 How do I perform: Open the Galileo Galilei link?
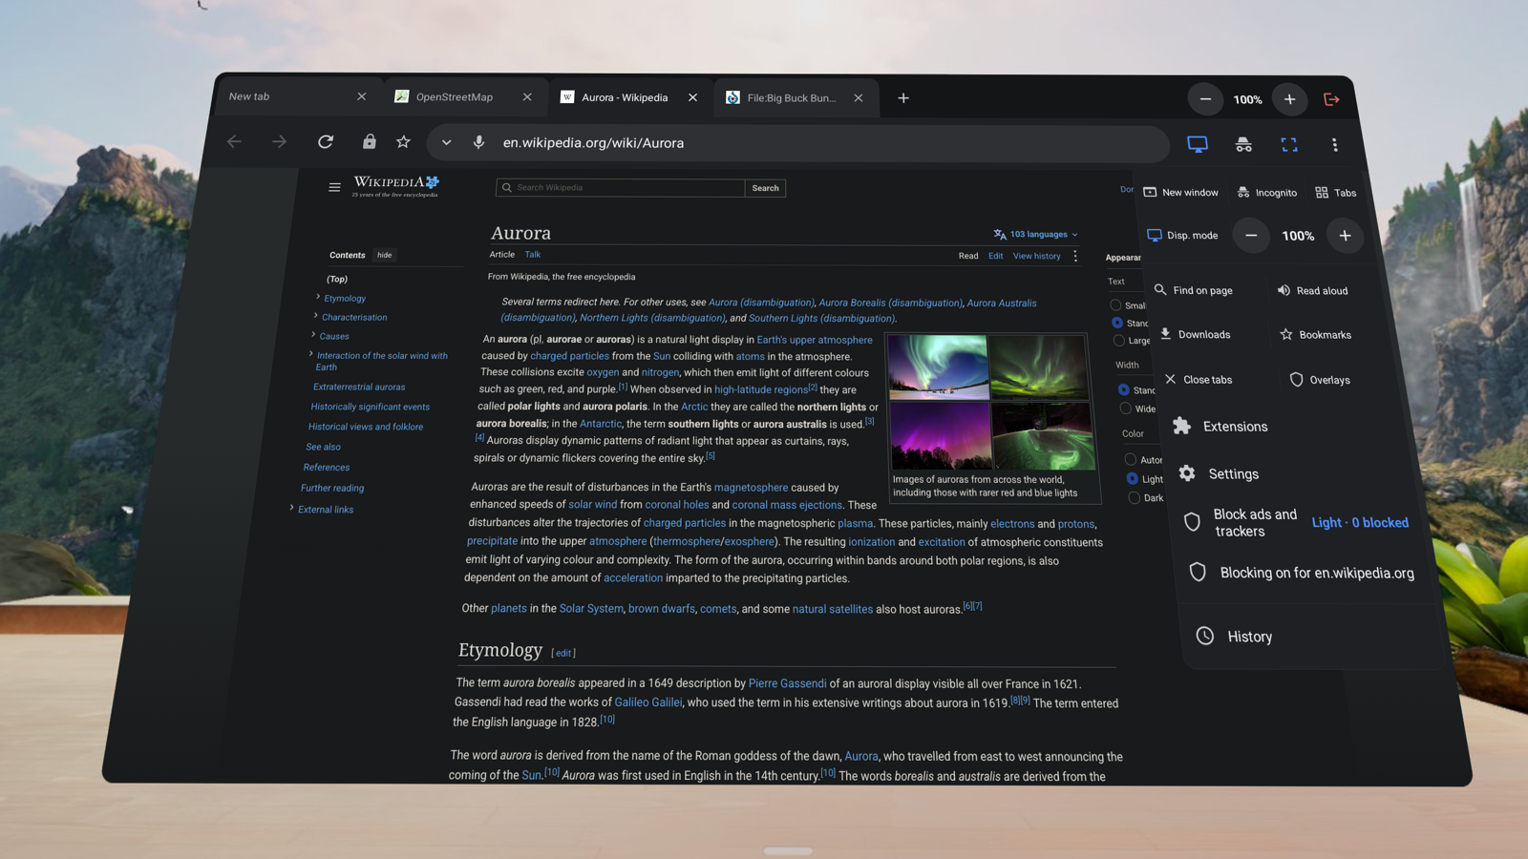point(648,702)
